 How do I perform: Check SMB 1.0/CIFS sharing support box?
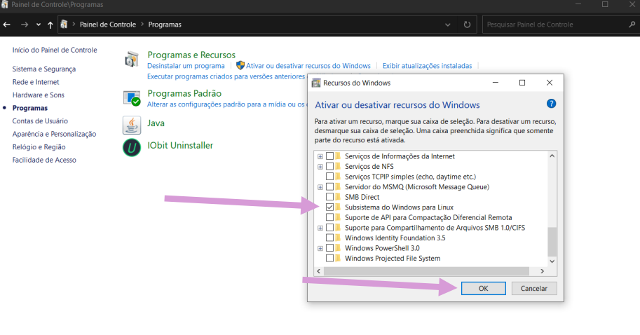329,227
